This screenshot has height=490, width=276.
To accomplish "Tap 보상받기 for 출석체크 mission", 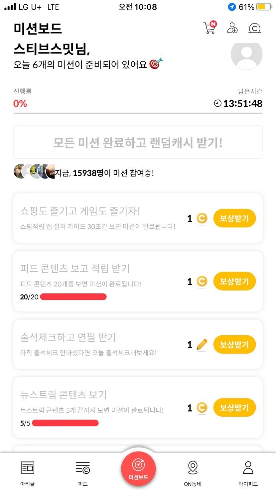I will [234, 345].
